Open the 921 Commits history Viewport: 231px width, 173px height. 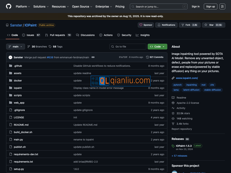[x=155, y=57]
